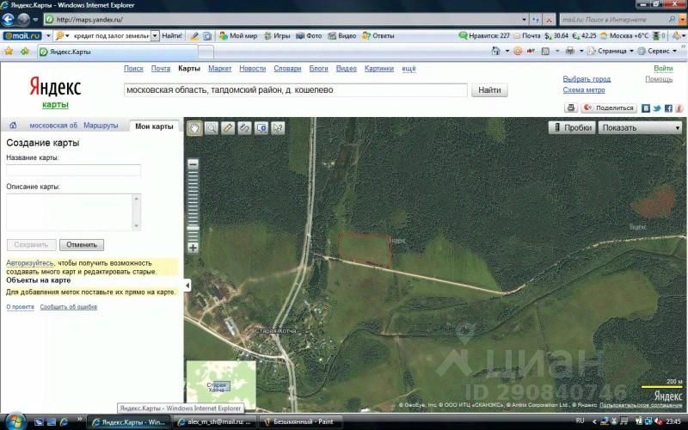Open the dropdown arrow next to IE print icon
The height and width of the screenshot is (430, 688).
coord(581,51)
